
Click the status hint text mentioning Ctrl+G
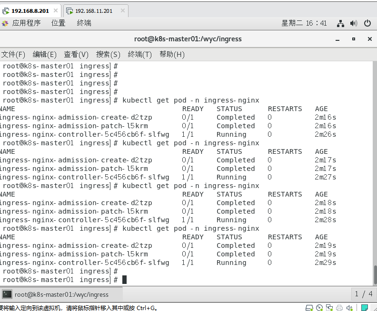(79, 308)
